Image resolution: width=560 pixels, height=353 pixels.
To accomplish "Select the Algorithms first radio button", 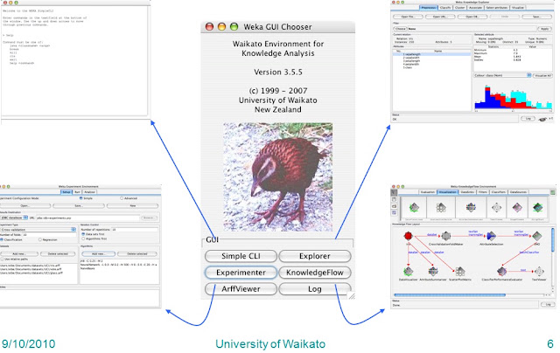I will (83, 239).
